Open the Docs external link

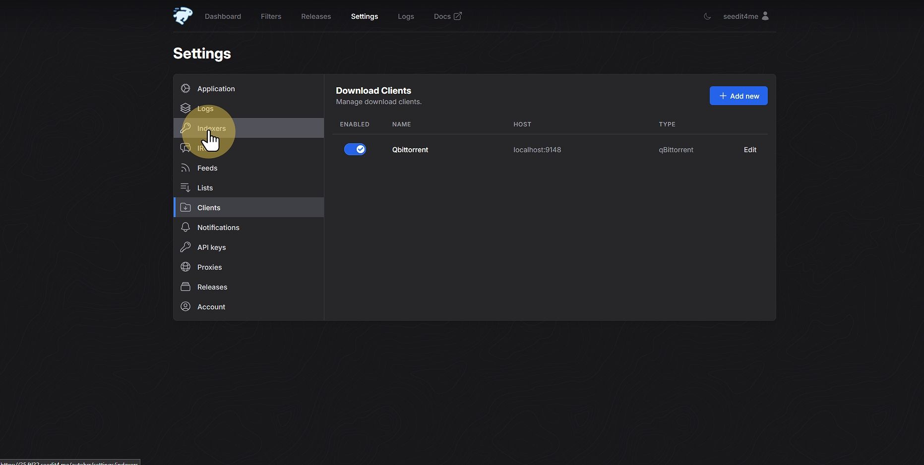coord(447,16)
